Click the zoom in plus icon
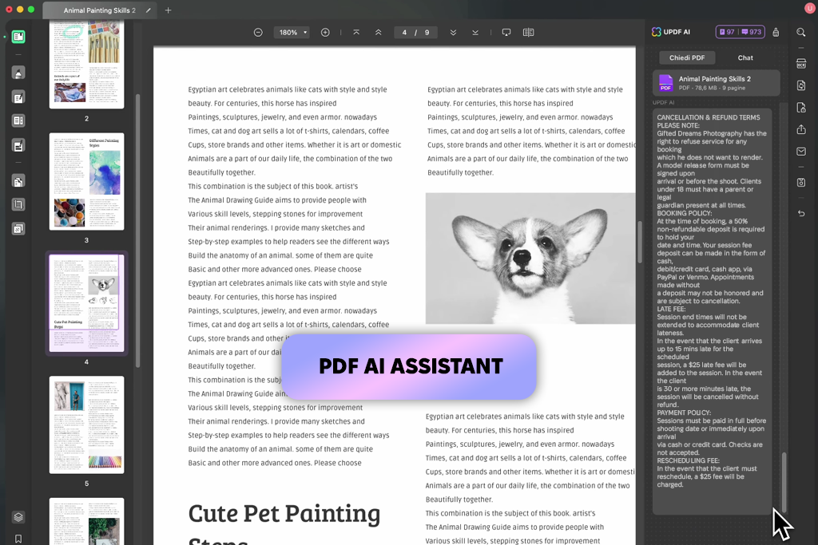The image size is (818, 545). pos(325,32)
